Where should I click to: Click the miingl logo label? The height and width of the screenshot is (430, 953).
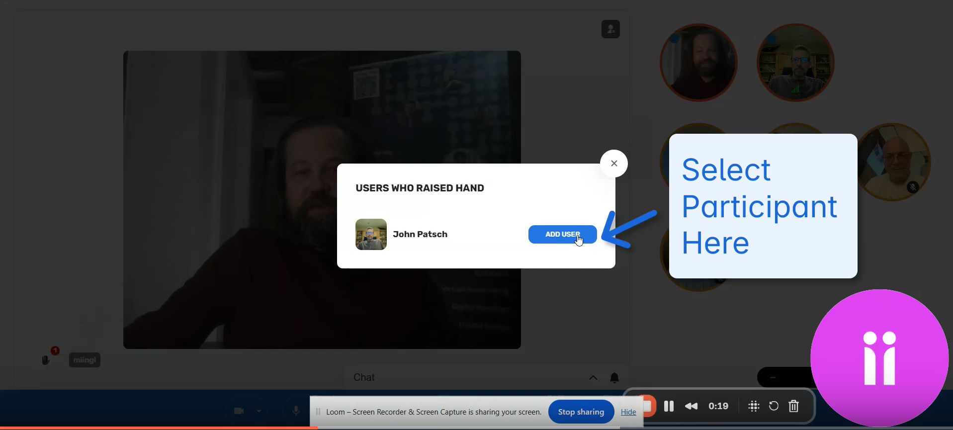pyautogui.click(x=85, y=360)
